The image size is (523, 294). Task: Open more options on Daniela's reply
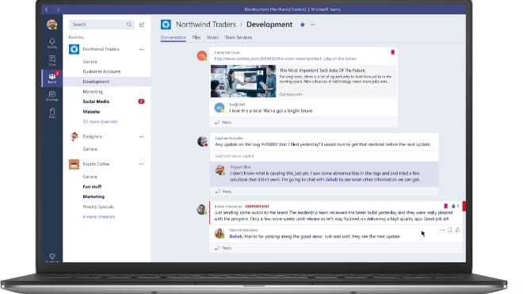pyautogui.click(x=442, y=230)
